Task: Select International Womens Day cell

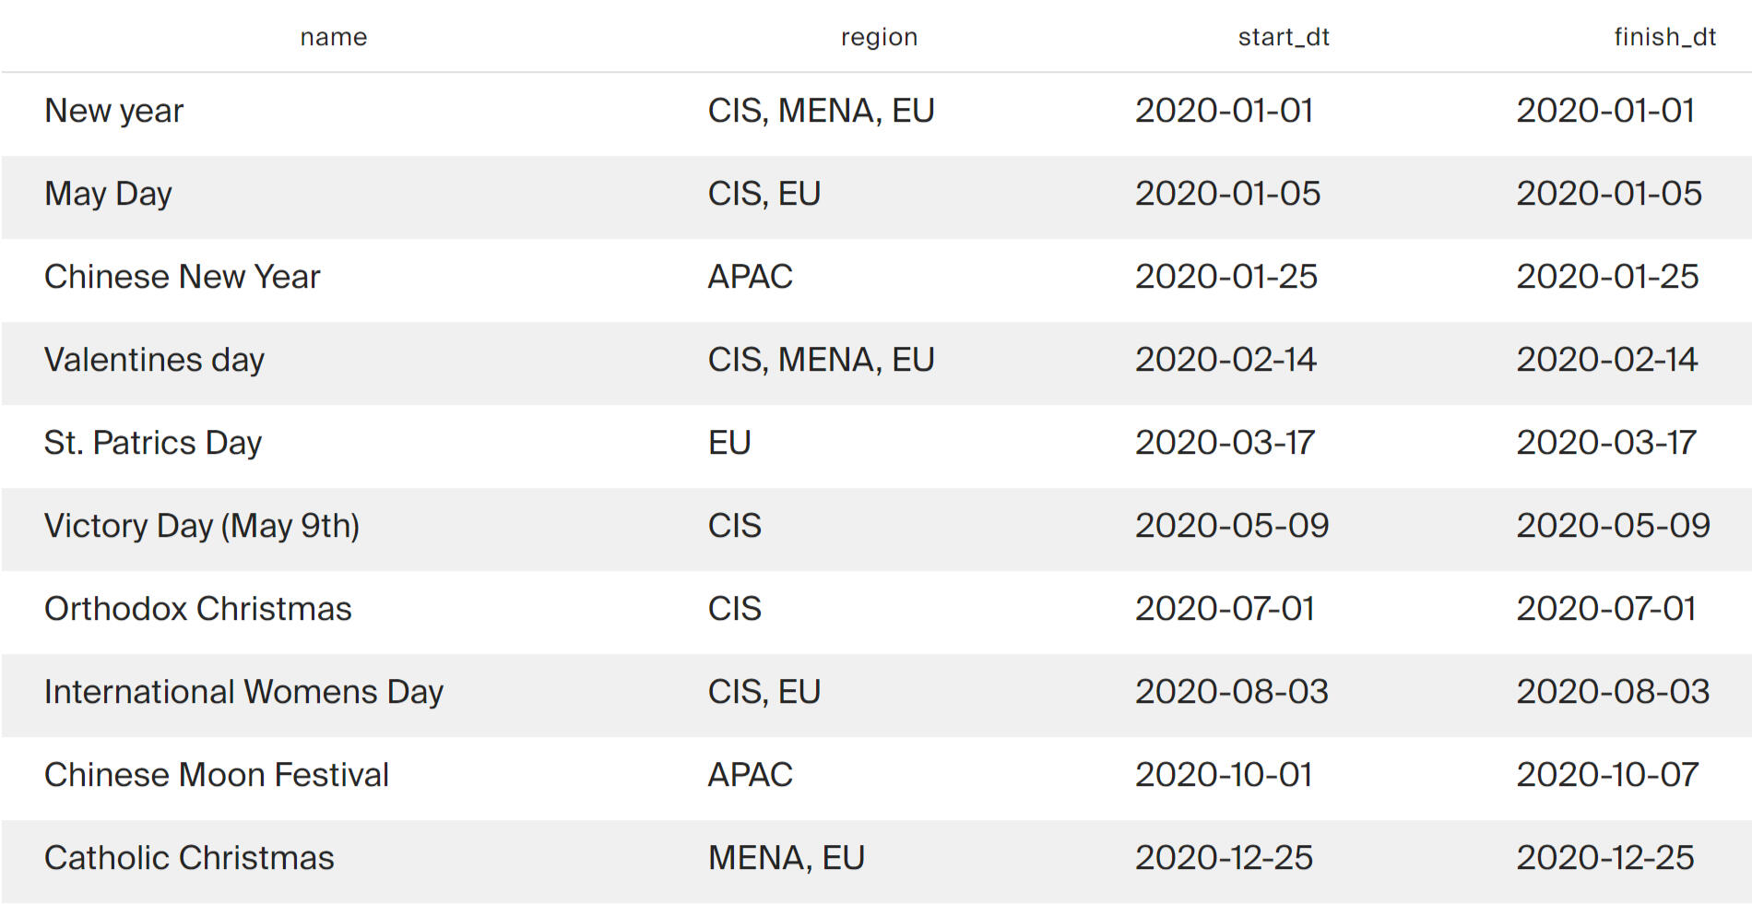Action: pos(244,692)
